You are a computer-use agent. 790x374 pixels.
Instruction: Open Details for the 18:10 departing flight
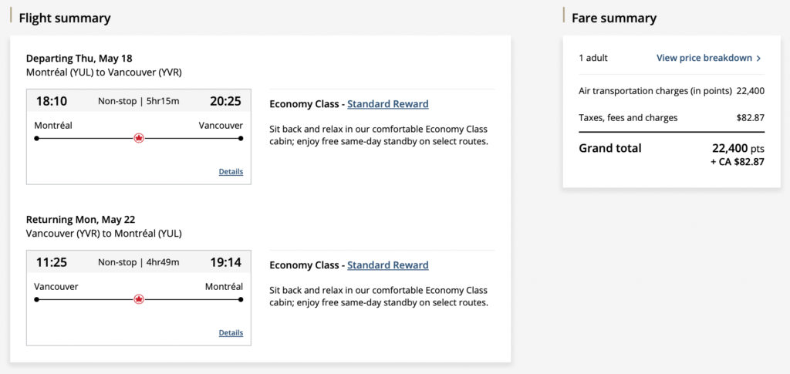coord(231,172)
